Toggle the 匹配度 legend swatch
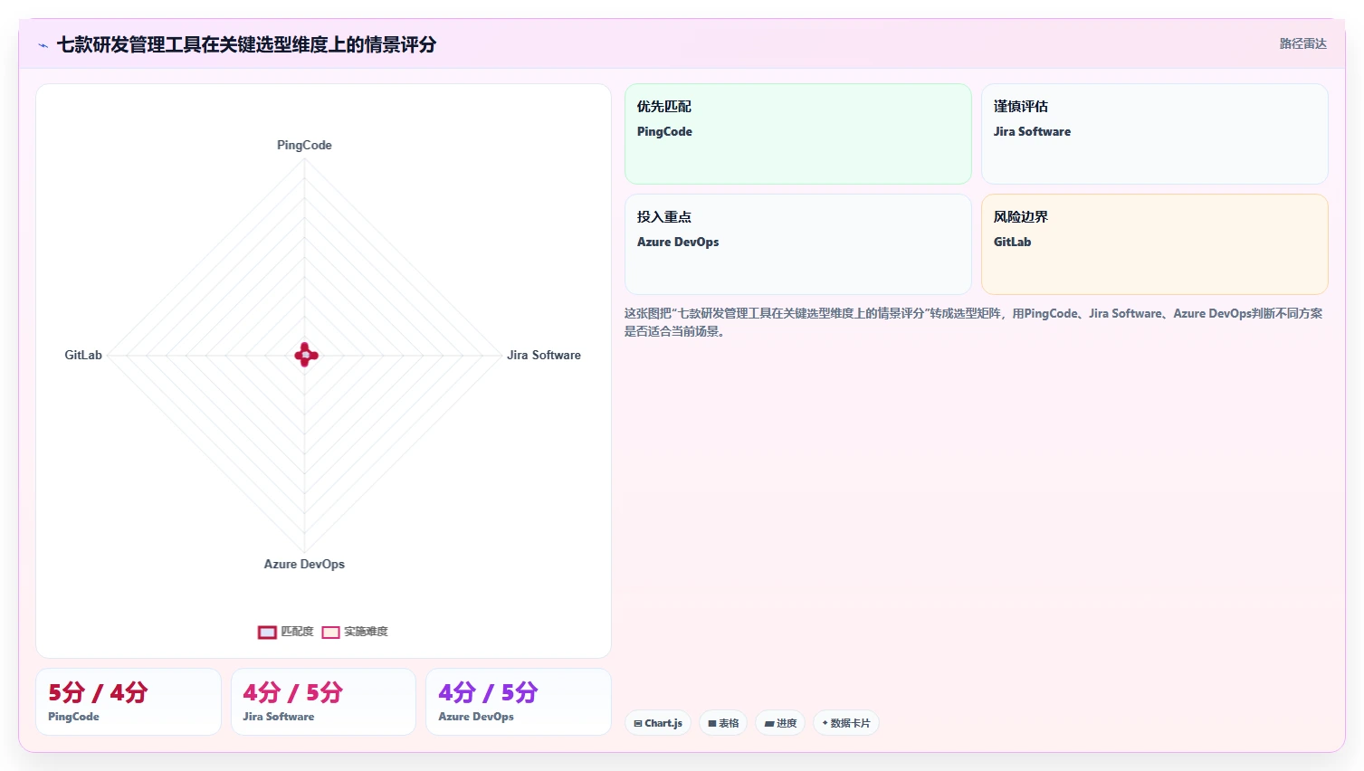Image resolution: width=1364 pixels, height=771 pixels. coord(267,632)
